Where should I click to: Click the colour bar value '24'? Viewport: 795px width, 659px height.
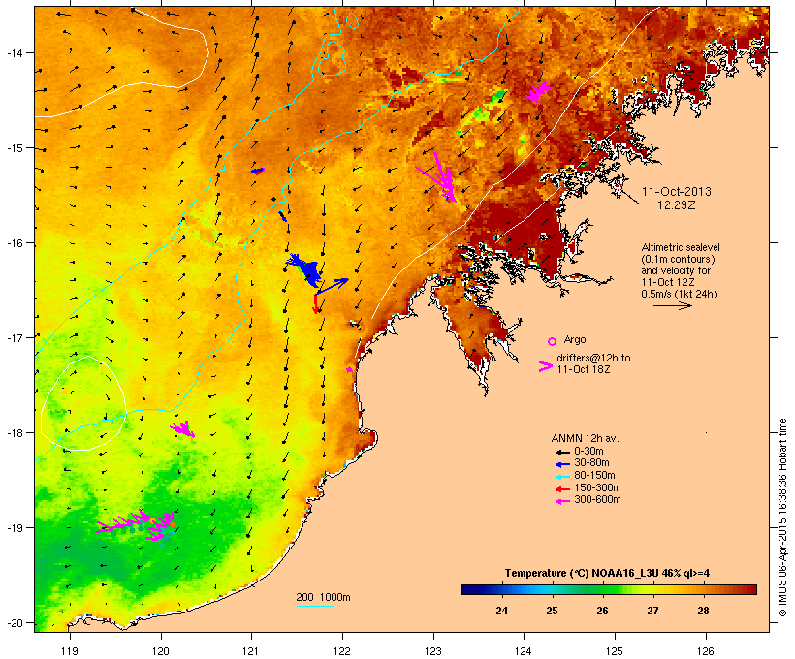pos(501,611)
